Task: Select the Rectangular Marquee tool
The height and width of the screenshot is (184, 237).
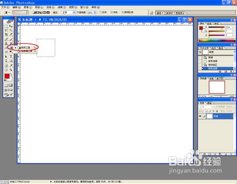Action: [x=6, y=26]
